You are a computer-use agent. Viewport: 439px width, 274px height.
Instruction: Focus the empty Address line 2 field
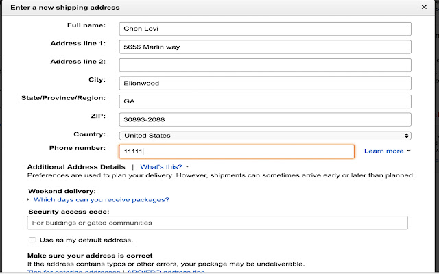(x=265, y=65)
